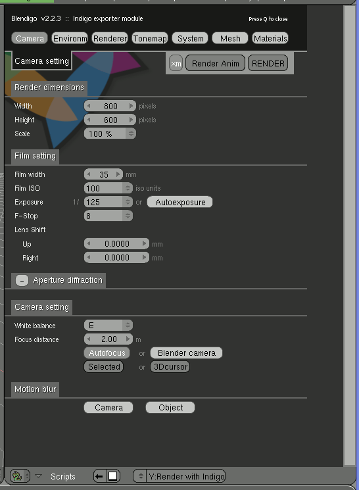The width and height of the screenshot is (359, 490).
Task: Click the xml export toggle button
Action: tap(176, 63)
